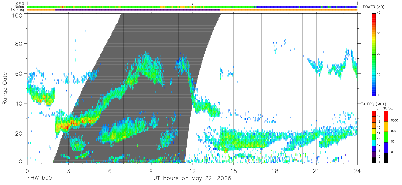Click the 'CPID' label at top left
Image resolution: width=402 pixels, height=185 pixels.
point(20,4)
